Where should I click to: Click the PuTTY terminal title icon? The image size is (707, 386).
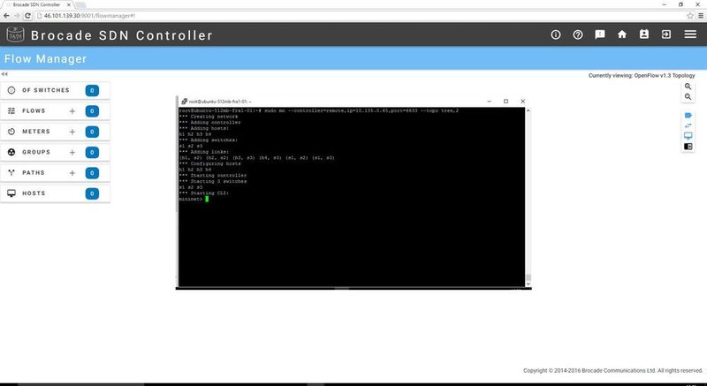click(185, 102)
